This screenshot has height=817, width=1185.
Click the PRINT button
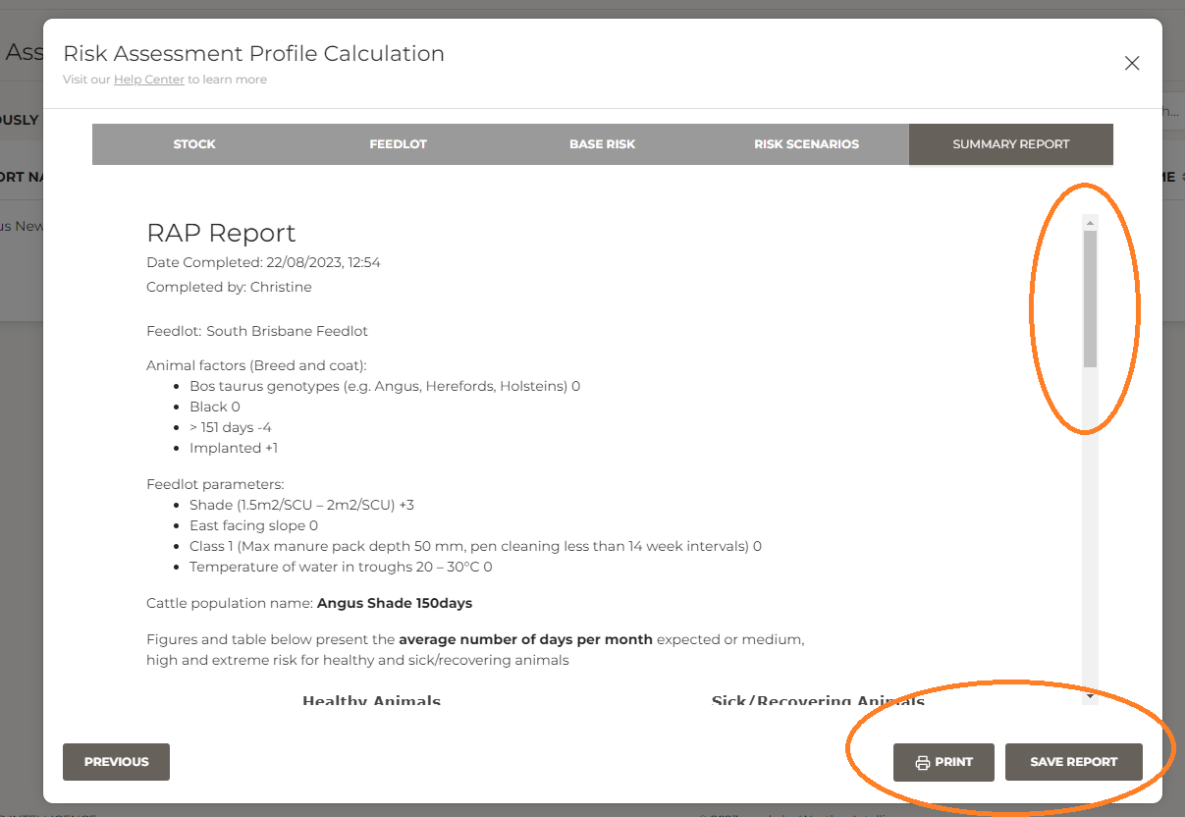[x=943, y=762]
